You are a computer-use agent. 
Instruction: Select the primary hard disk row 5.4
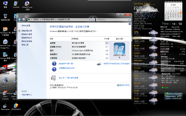(79, 58)
